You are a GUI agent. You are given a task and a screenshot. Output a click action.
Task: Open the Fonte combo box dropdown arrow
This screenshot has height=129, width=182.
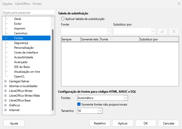[x=109, y=31]
